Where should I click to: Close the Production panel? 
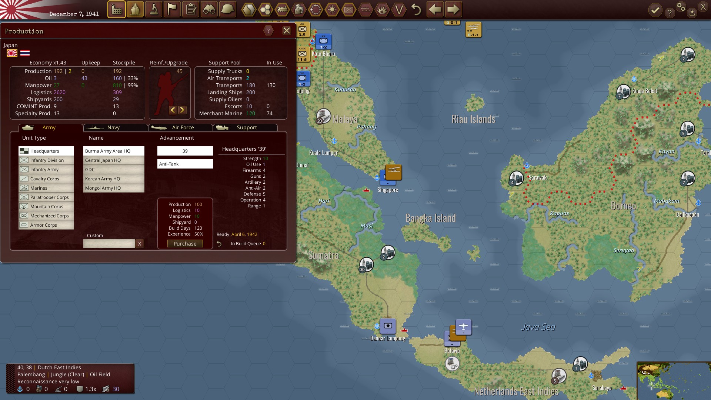coord(287,31)
